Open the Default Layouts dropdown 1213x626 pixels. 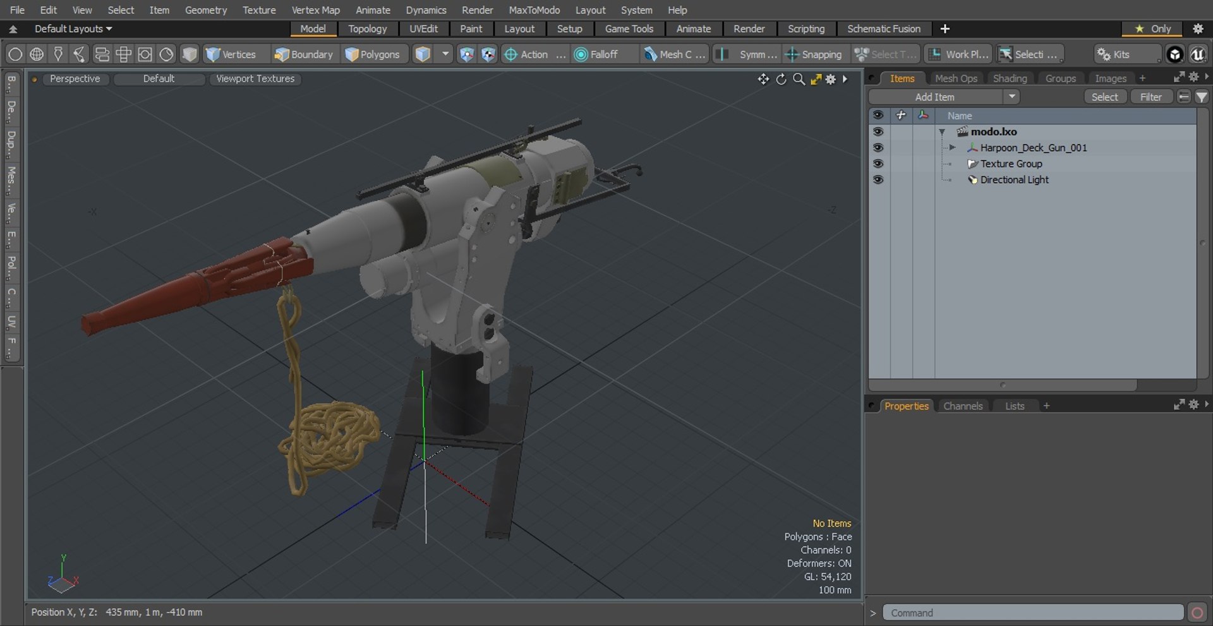pos(73,28)
